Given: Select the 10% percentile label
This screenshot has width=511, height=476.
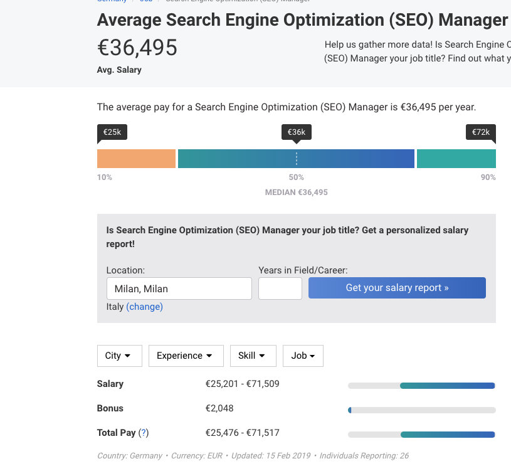Looking at the screenshot, I should [105, 177].
